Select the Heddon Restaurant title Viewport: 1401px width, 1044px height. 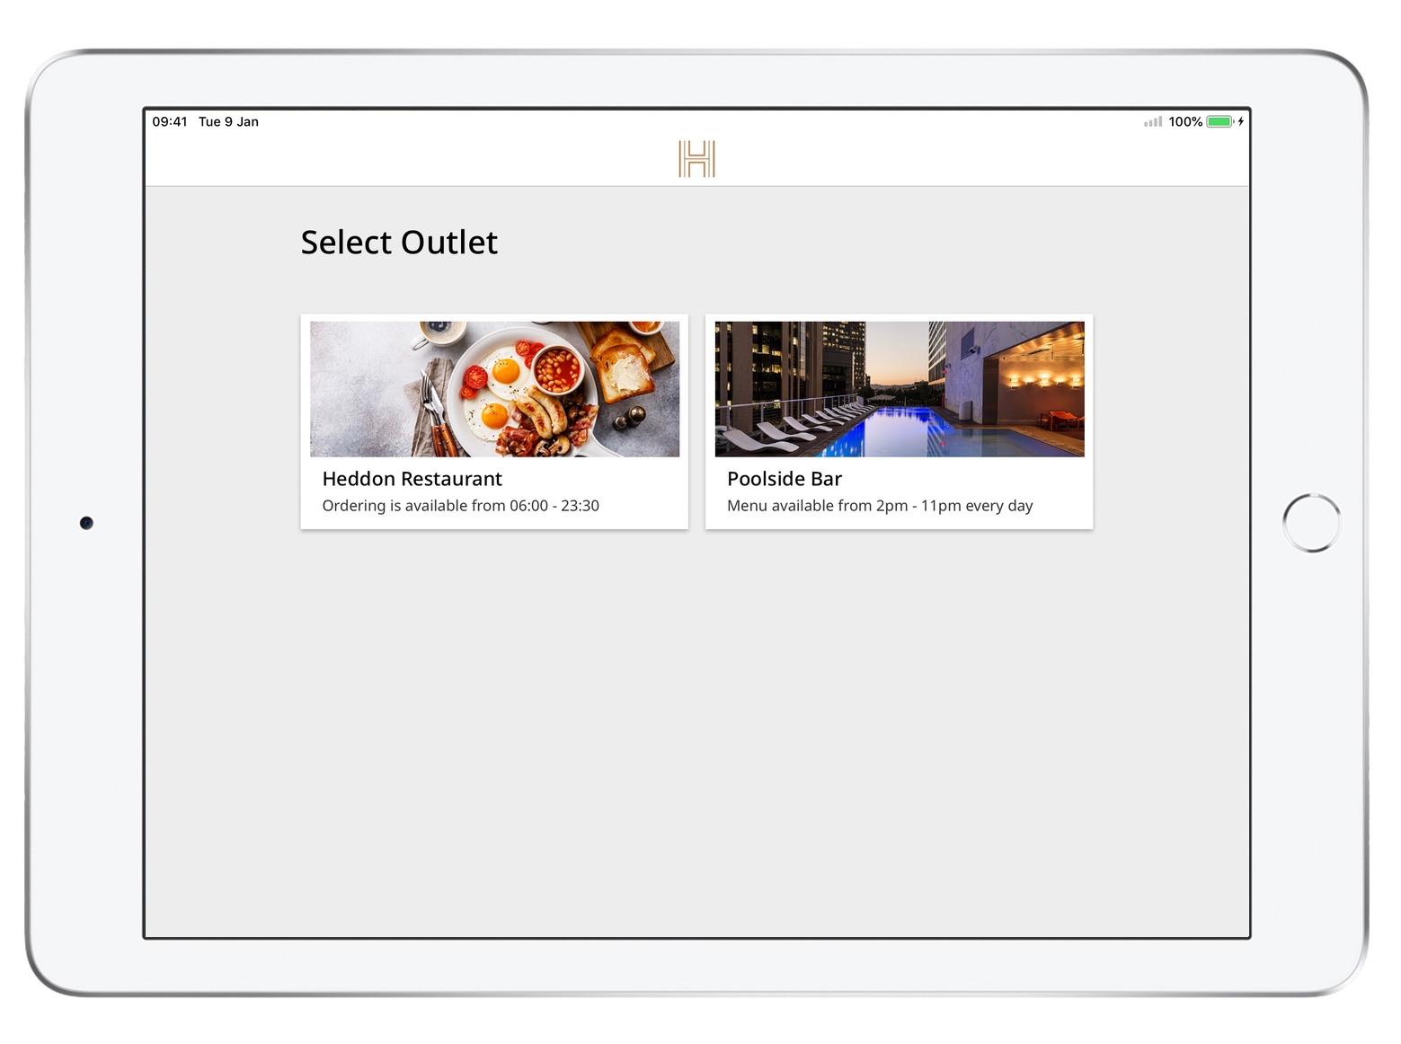pos(412,479)
